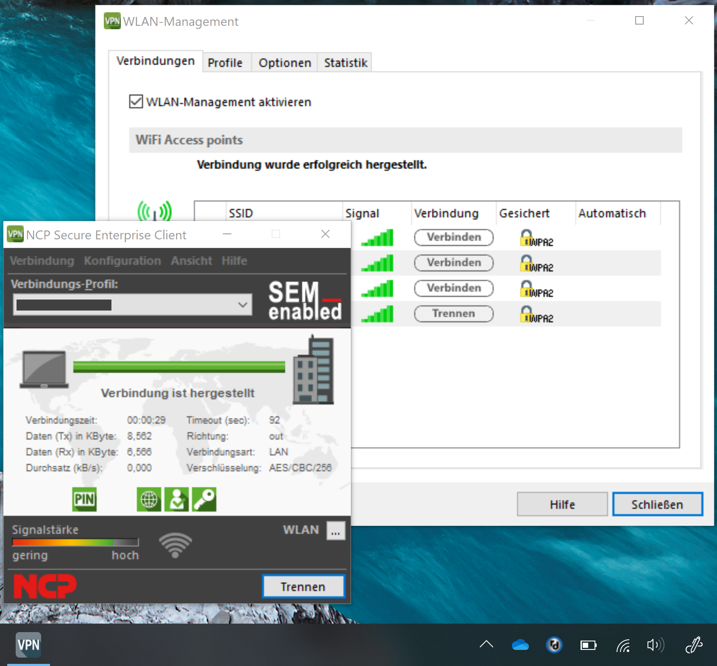Viewport: 717px width, 666px height.
Task: Open the Verbindung menu in NCP client
Action: (42, 261)
